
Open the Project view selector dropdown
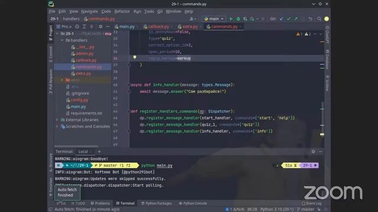tap(64, 26)
